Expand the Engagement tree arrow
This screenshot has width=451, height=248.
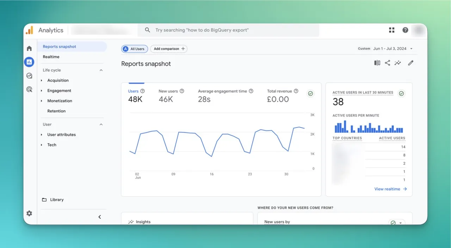tap(42, 91)
